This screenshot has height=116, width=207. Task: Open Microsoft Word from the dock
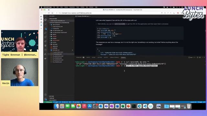coord(117,106)
